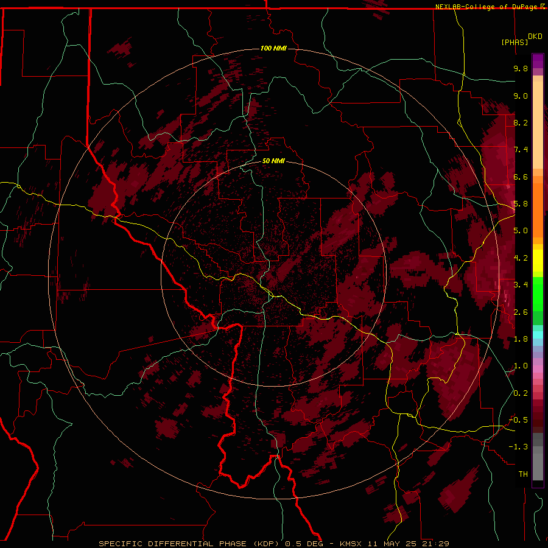
Task: Click the 9.8 scale value
Action: [x=521, y=68]
